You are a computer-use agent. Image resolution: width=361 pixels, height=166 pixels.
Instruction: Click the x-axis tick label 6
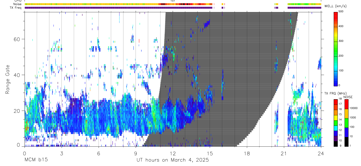(98, 153)
